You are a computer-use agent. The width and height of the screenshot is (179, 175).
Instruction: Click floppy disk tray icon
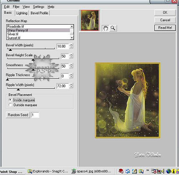pyautogui.click(x=154, y=171)
